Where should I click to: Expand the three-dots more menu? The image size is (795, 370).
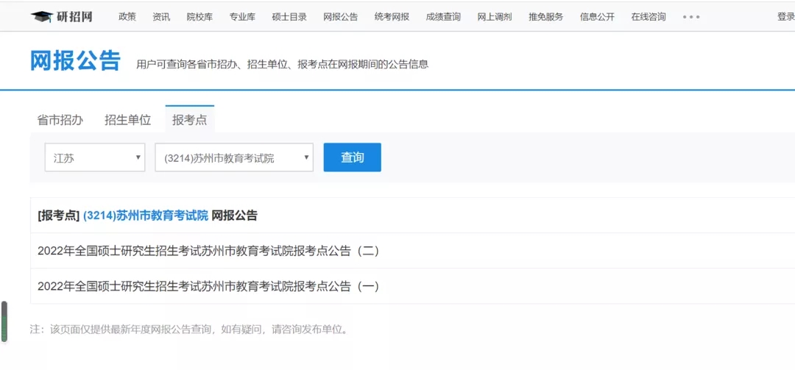691,17
